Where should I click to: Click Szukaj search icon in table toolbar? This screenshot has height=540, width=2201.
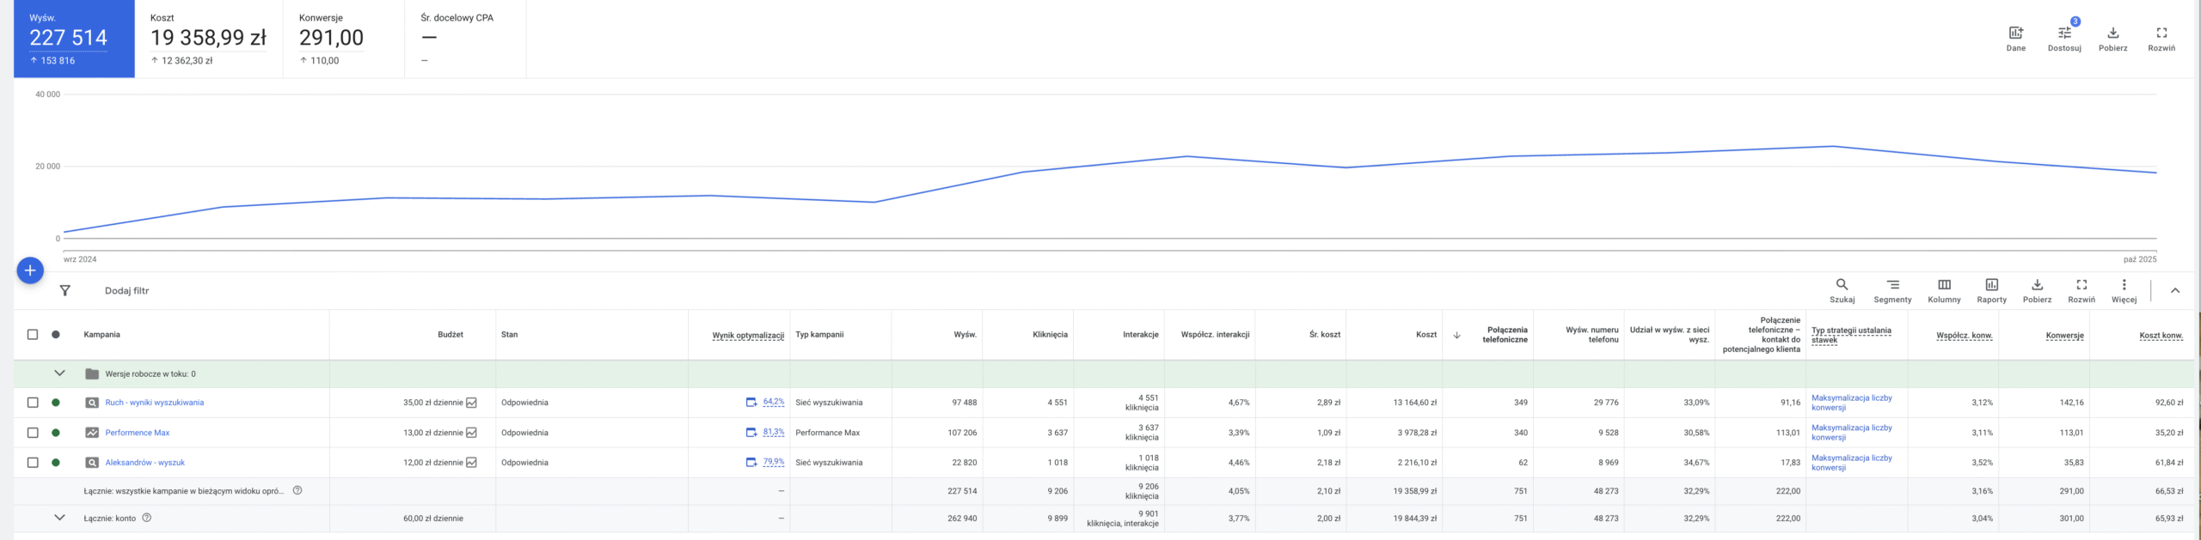pyautogui.click(x=1842, y=290)
